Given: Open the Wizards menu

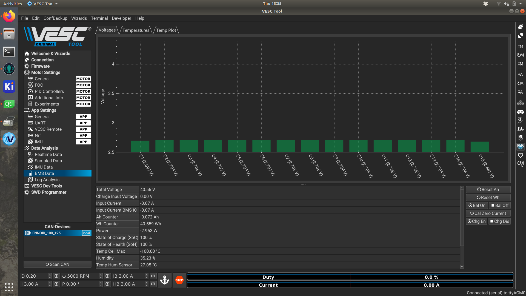Looking at the screenshot, I should [79, 18].
